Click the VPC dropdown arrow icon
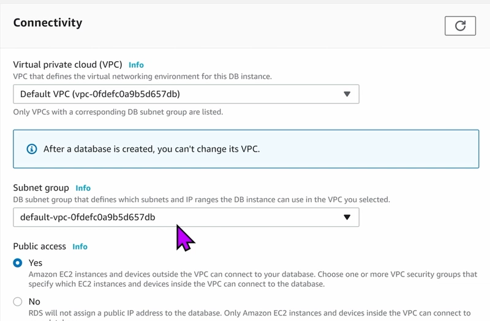Viewport: 490px width, 321px height. pos(347,94)
